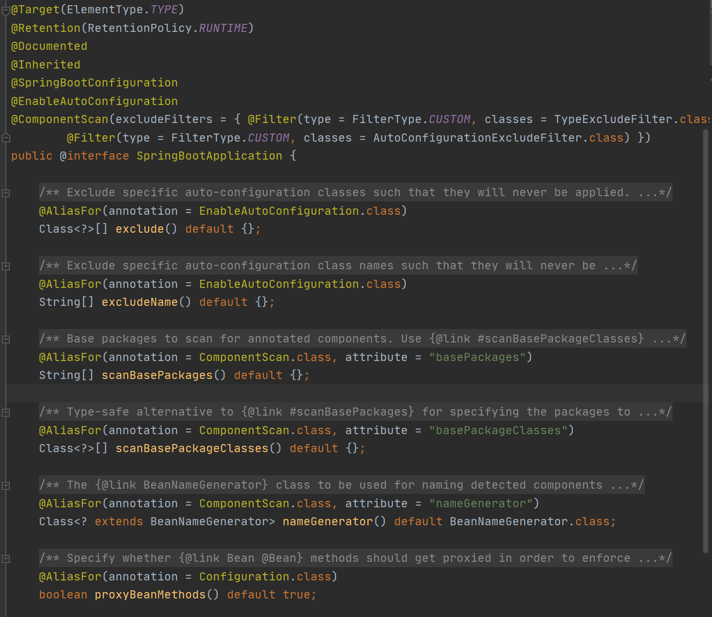The image size is (712, 617).
Task: Click the 'extends' keyword in Class<? extends BeanNameGenerator>
Action: tap(119, 521)
